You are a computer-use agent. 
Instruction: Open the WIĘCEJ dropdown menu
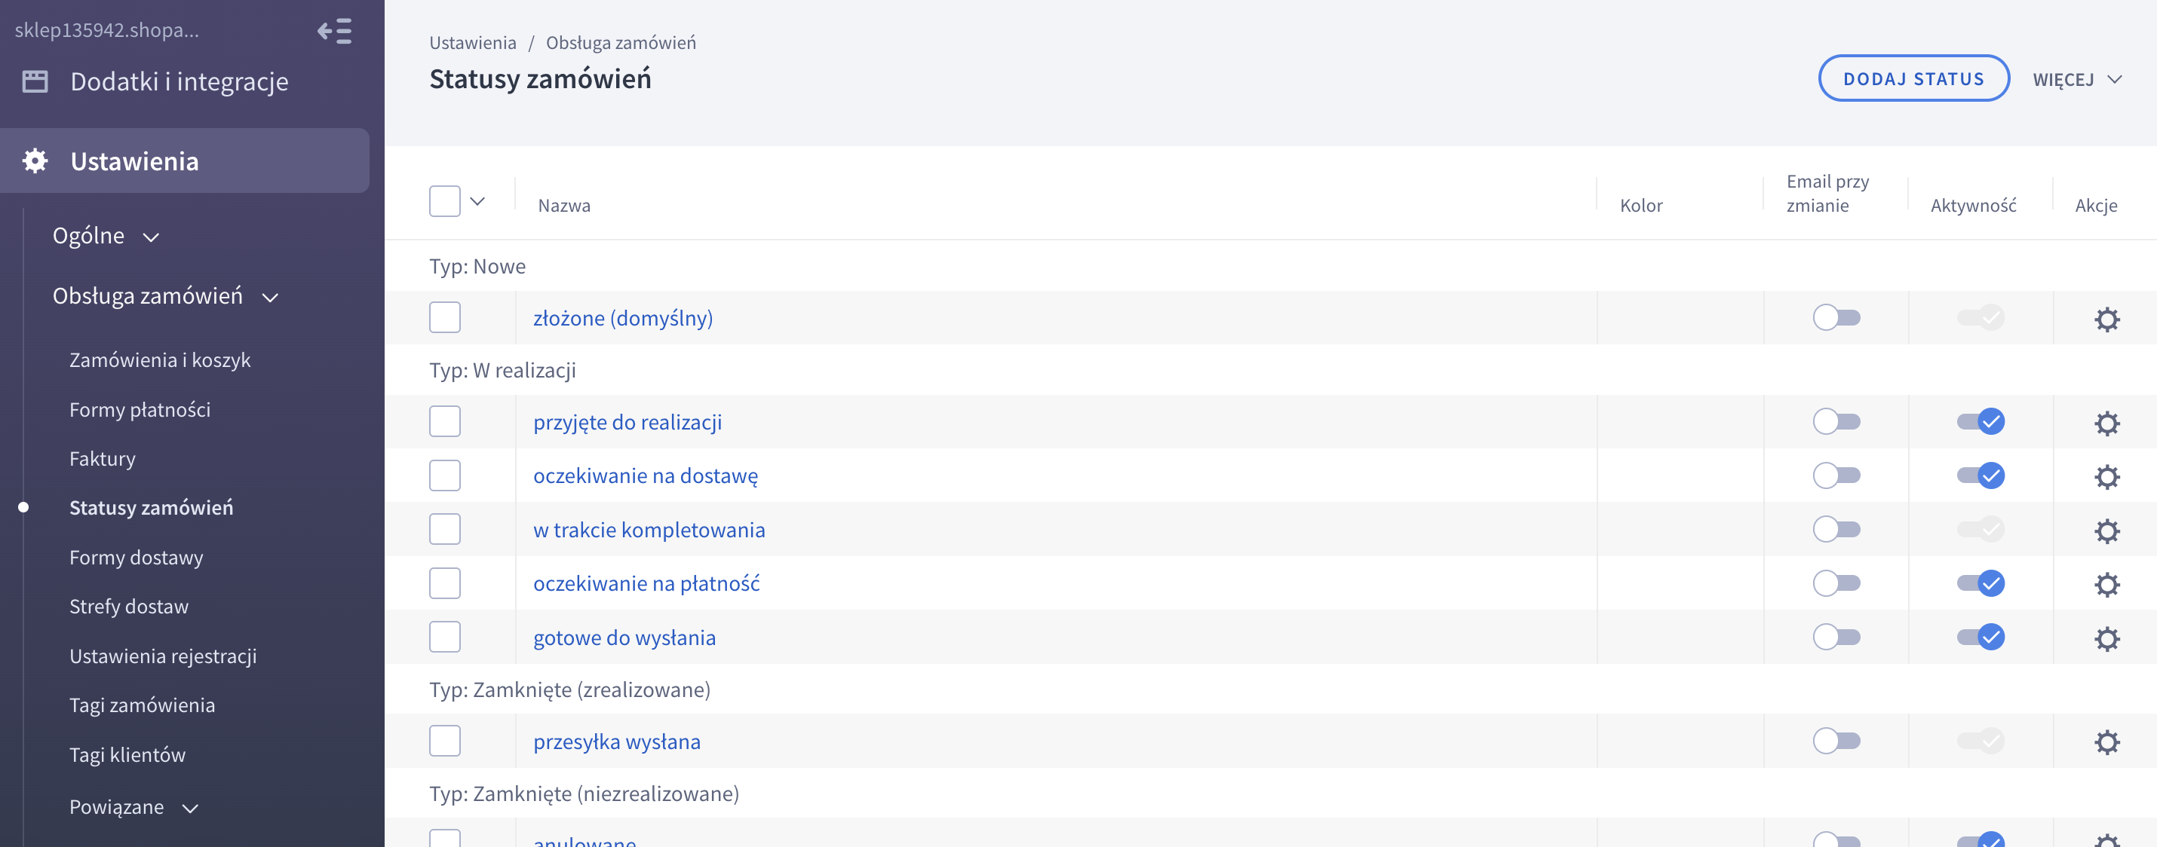click(x=2076, y=80)
